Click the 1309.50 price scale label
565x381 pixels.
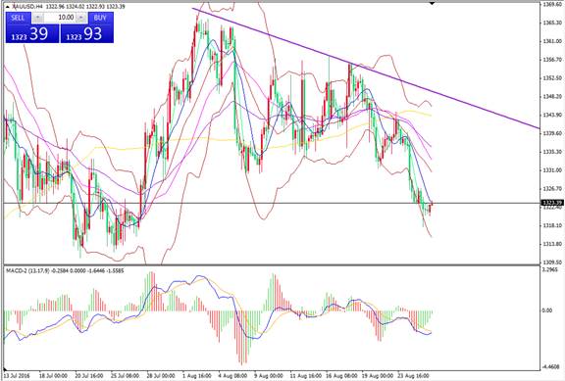(x=552, y=262)
